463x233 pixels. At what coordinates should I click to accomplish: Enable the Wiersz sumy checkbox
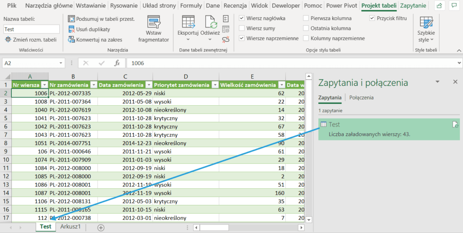tap(242, 28)
